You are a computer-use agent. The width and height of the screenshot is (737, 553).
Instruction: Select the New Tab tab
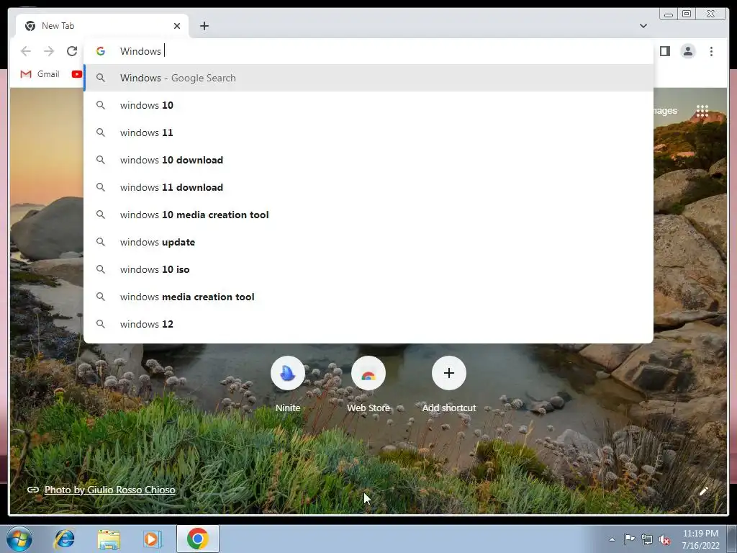click(x=102, y=26)
